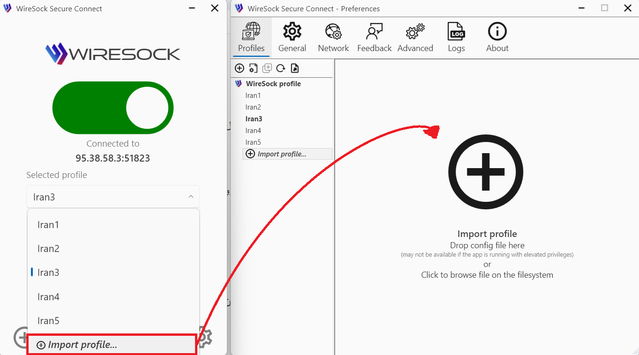Image resolution: width=639 pixels, height=355 pixels.
Task: Choose Iran4 from the profile dropdown list
Action: (x=113, y=297)
